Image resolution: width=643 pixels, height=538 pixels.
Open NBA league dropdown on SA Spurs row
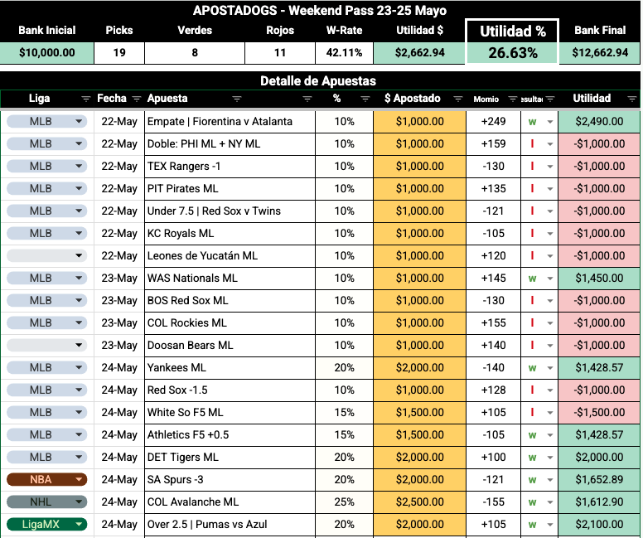(79, 479)
